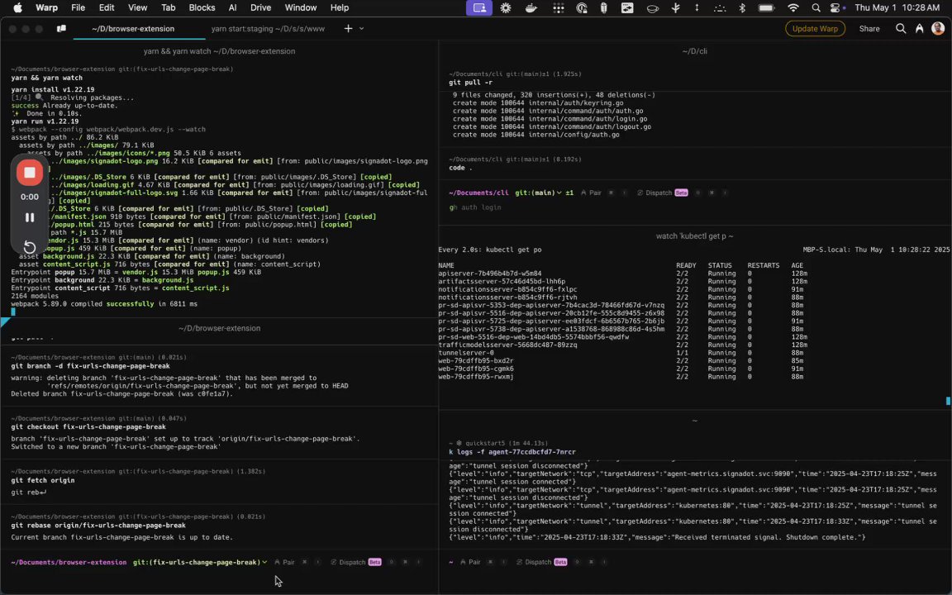Switch to the yarn start:staging tab
952x595 pixels.
click(268, 28)
